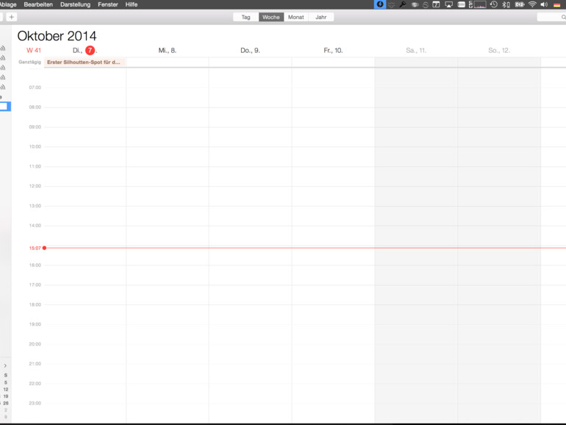Click into the search input field

[x=551, y=17]
